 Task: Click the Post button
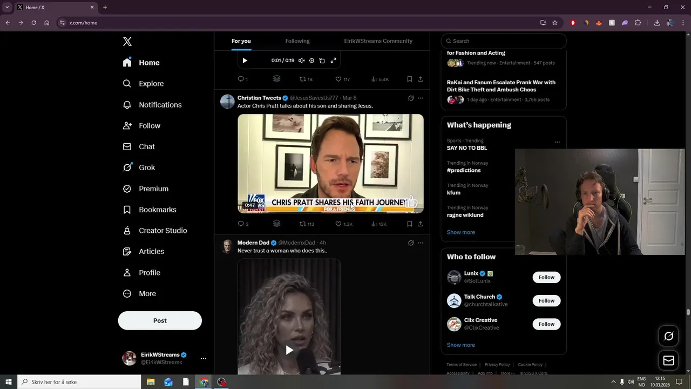pyautogui.click(x=160, y=320)
